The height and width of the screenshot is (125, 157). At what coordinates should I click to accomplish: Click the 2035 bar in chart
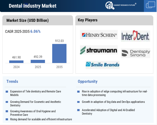(59, 53)
